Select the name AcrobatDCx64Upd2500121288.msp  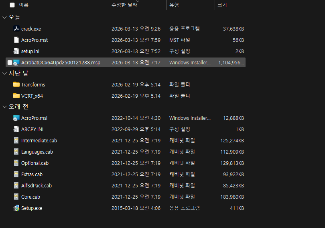(61, 62)
